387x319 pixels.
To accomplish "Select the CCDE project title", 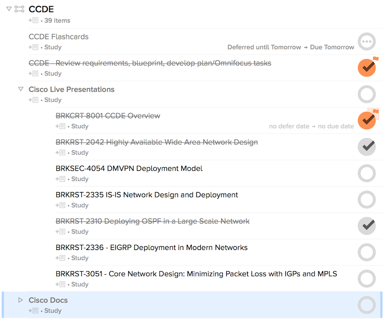I will 41,9.
